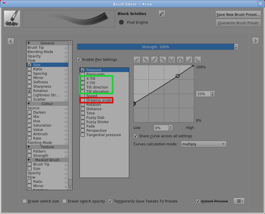Select Tangential pressure sensor row

[x=104, y=135]
